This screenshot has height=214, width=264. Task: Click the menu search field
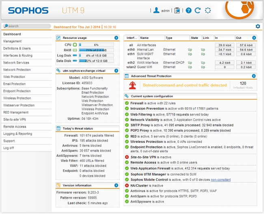point(26,26)
